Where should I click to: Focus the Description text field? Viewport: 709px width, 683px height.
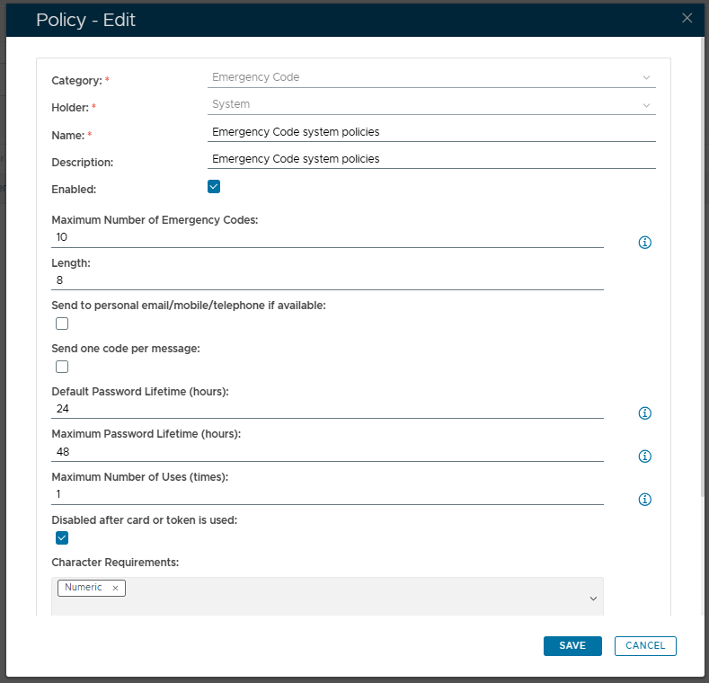tap(430, 159)
